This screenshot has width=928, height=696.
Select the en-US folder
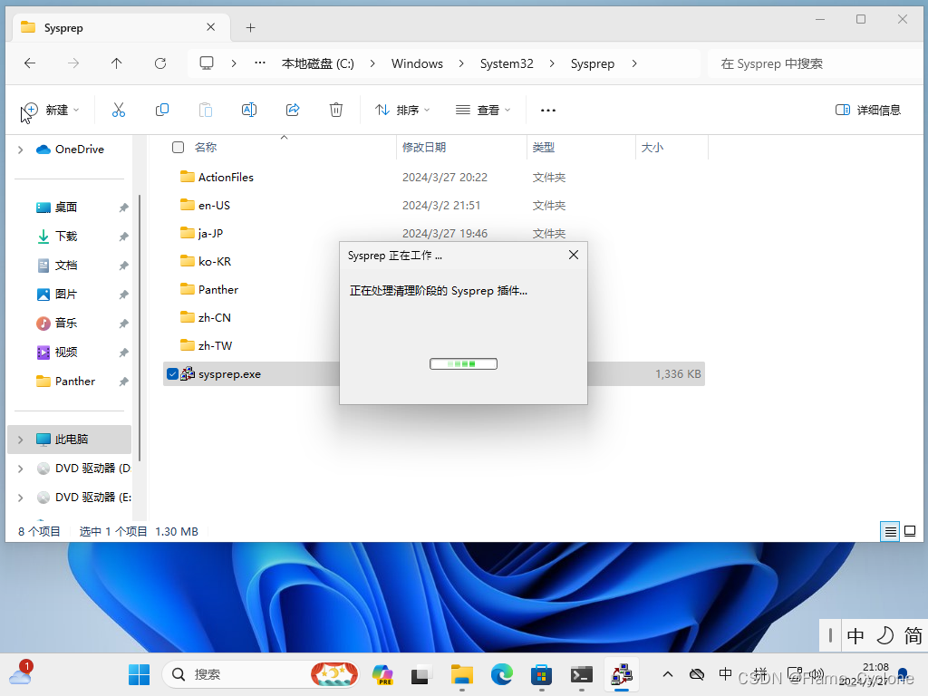(214, 206)
